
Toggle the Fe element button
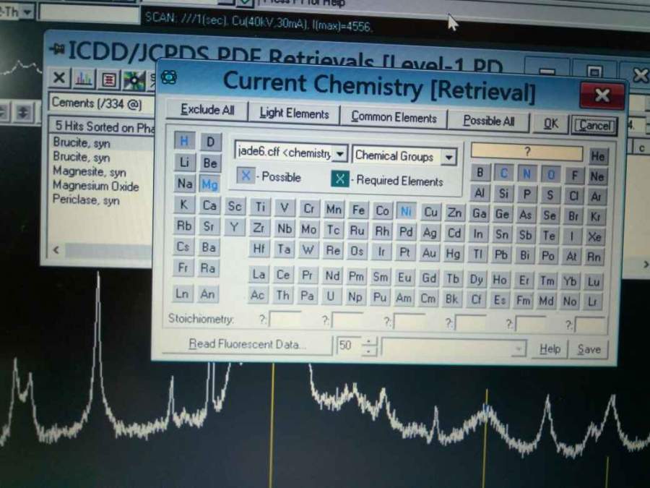[x=358, y=210]
